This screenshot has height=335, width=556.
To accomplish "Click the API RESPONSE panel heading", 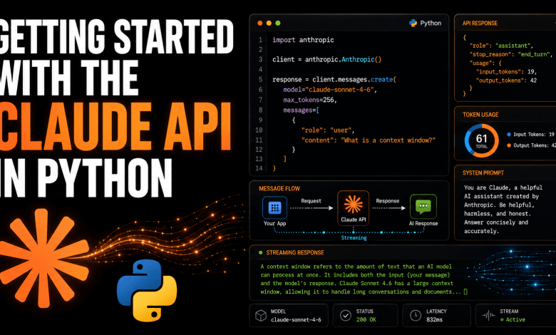I will click(x=480, y=24).
